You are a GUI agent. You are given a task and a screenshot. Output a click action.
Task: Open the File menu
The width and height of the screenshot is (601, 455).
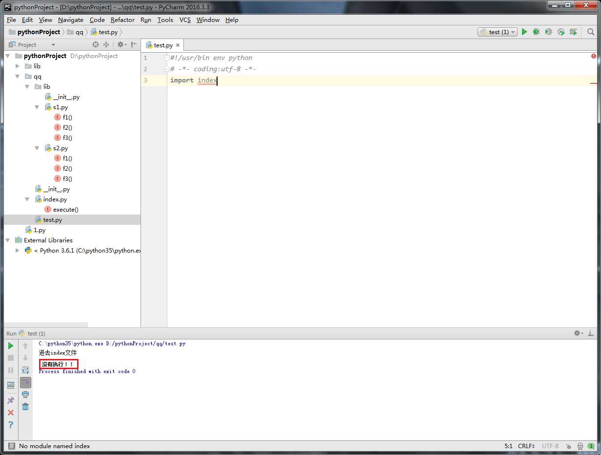[x=11, y=20]
